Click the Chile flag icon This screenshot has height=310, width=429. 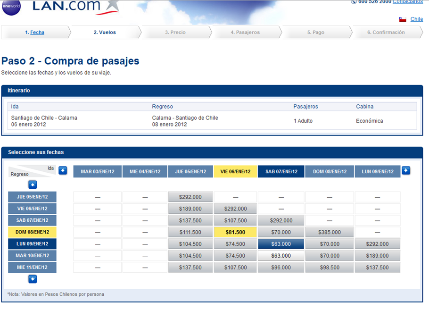(x=403, y=19)
